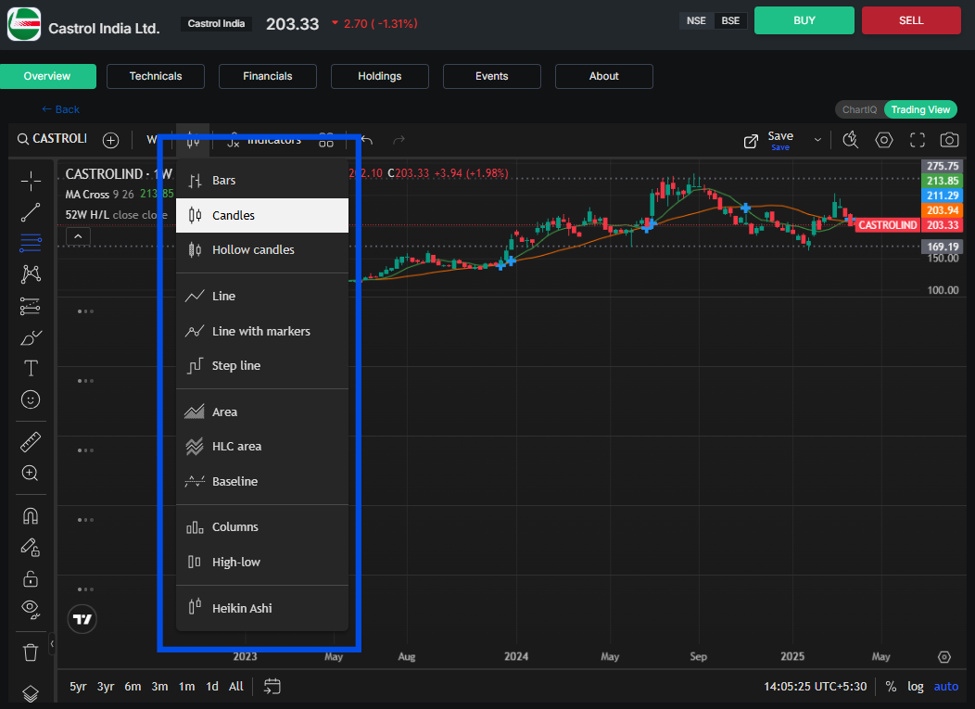This screenshot has width=975, height=709.
Task: Open indicator templates grid icon
Action: tap(326, 140)
